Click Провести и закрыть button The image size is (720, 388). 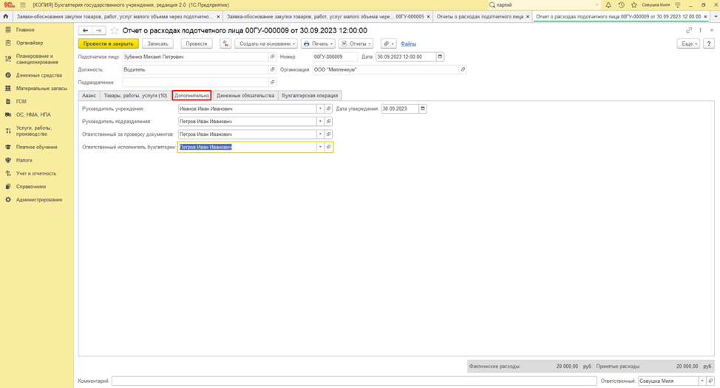point(109,44)
